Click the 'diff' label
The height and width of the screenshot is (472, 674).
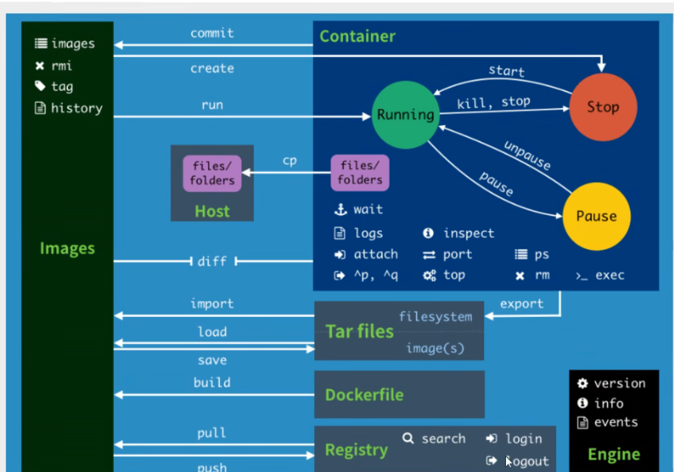pyautogui.click(x=212, y=261)
